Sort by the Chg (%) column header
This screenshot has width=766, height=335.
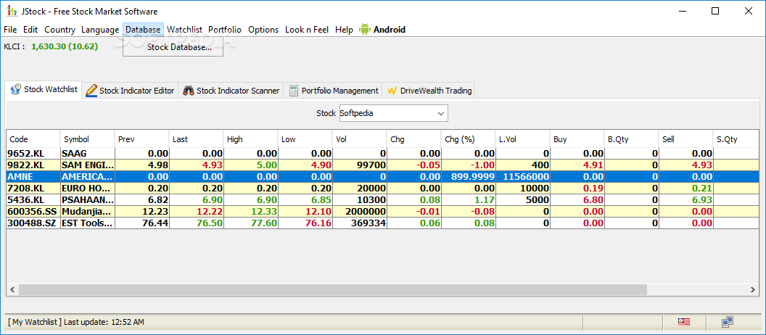pyautogui.click(x=468, y=139)
